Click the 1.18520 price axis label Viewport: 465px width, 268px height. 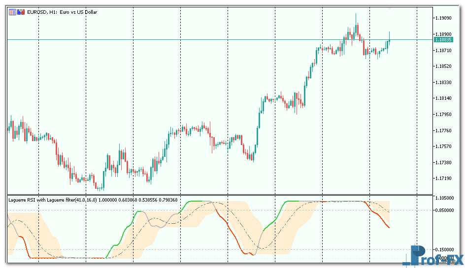(x=444, y=66)
